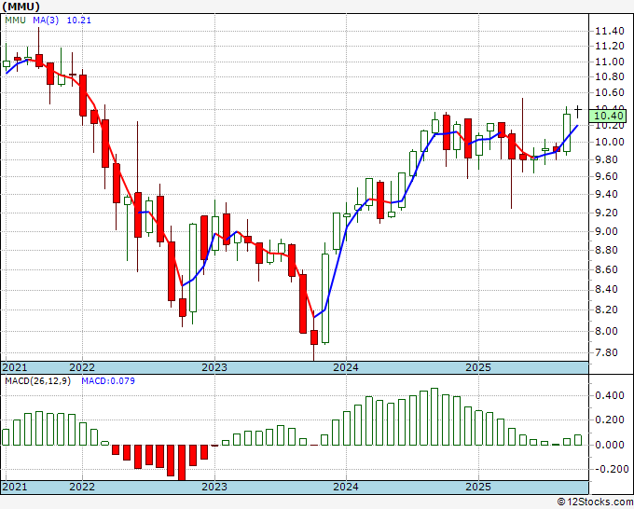Open the 12Stocks.com credit link
The width and height of the screenshot is (634, 509).
[x=595, y=502]
